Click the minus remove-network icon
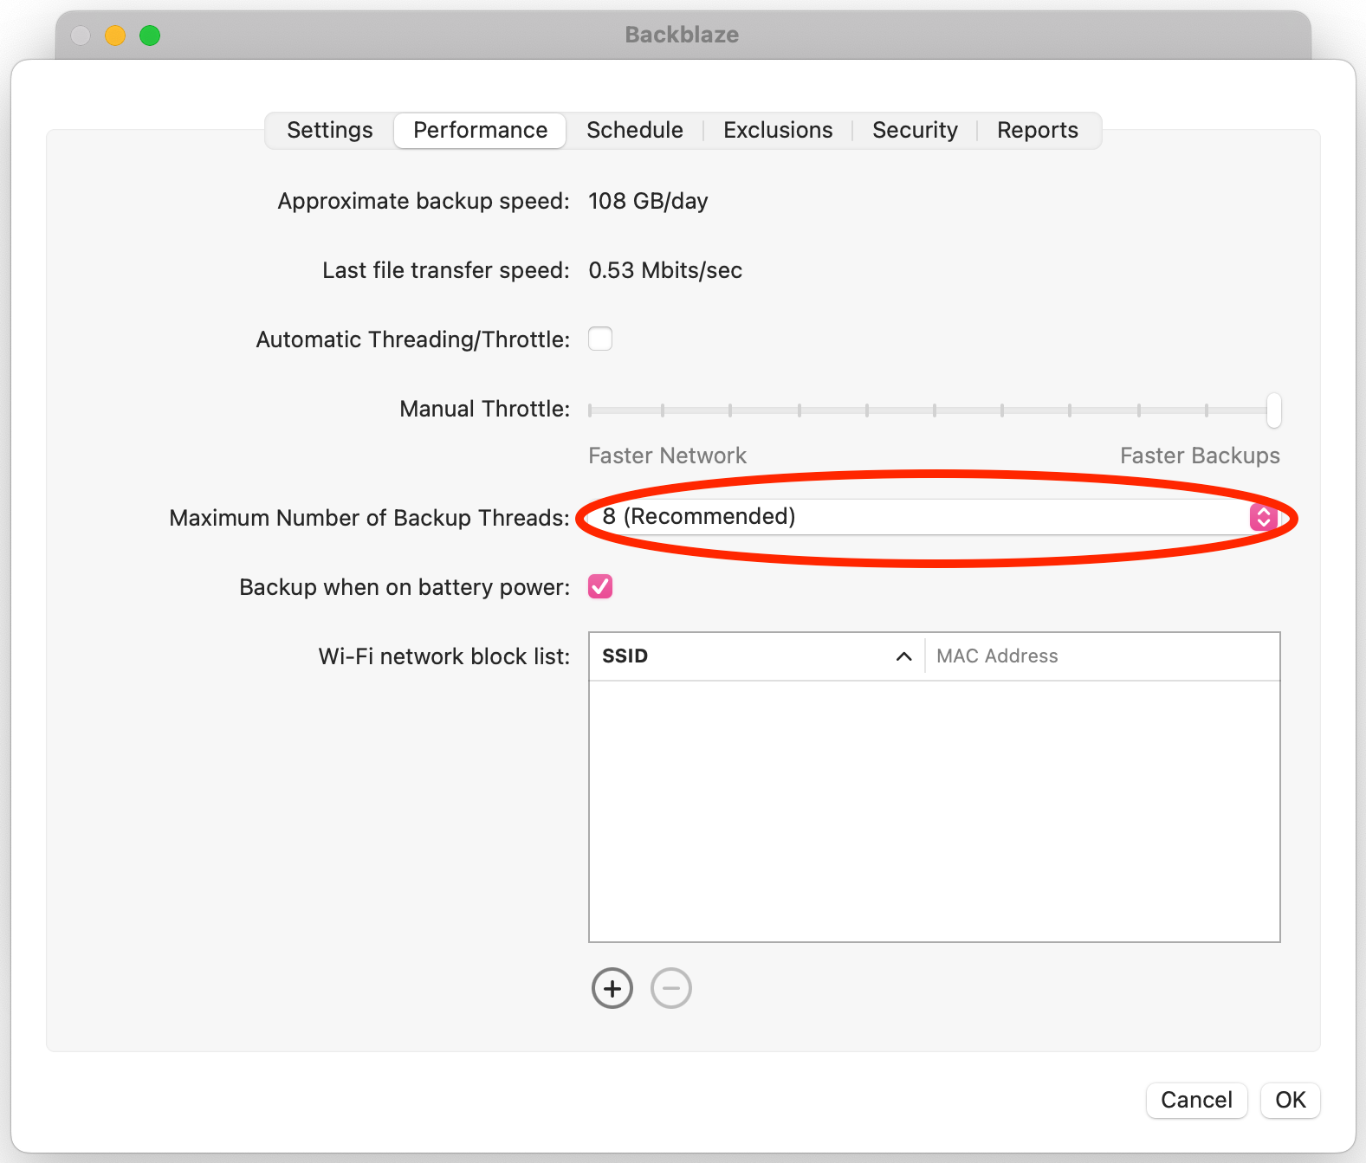This screenshot has width=1366, height=1163. [x=671, y=988]
